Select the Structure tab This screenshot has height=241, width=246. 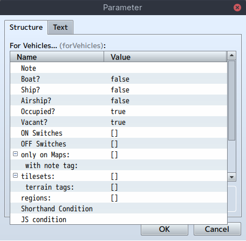coord(26,28)
